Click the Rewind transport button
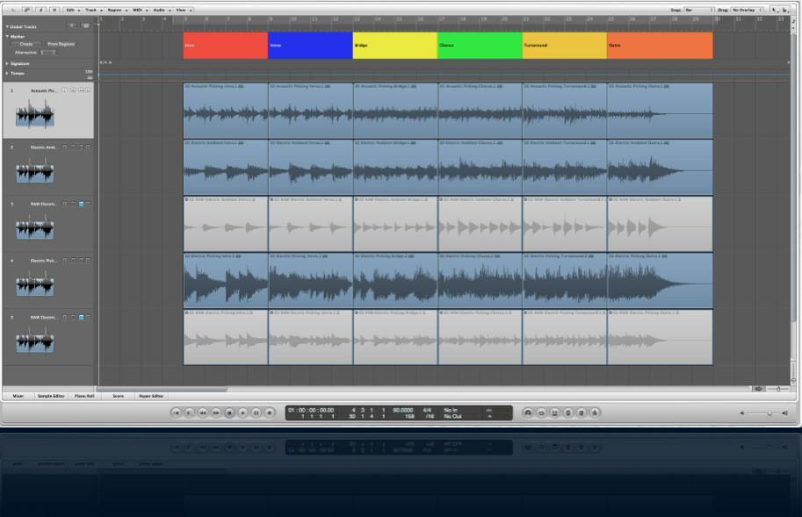802x517 pixels. 203,413
